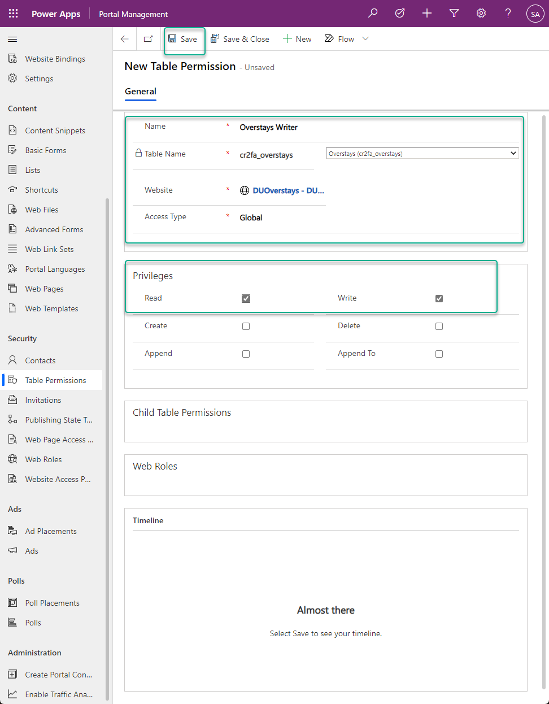The height and width of the screenshot is (704, 549).
Task: Click the Web Roles globe icon
Action: point(12,459)
